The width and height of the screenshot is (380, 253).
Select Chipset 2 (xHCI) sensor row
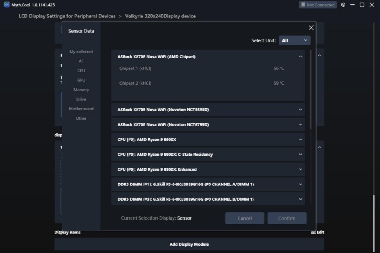208,83
